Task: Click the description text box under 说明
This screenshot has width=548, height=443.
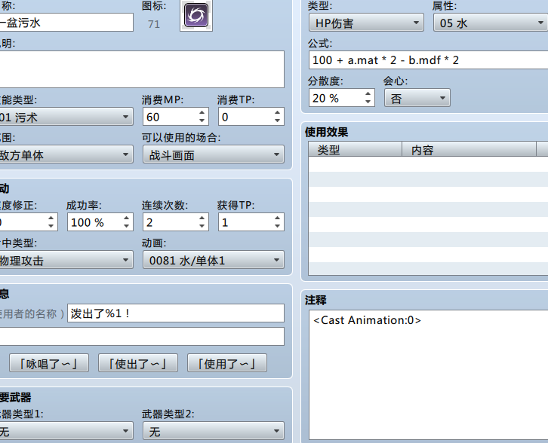Action: 142,69
